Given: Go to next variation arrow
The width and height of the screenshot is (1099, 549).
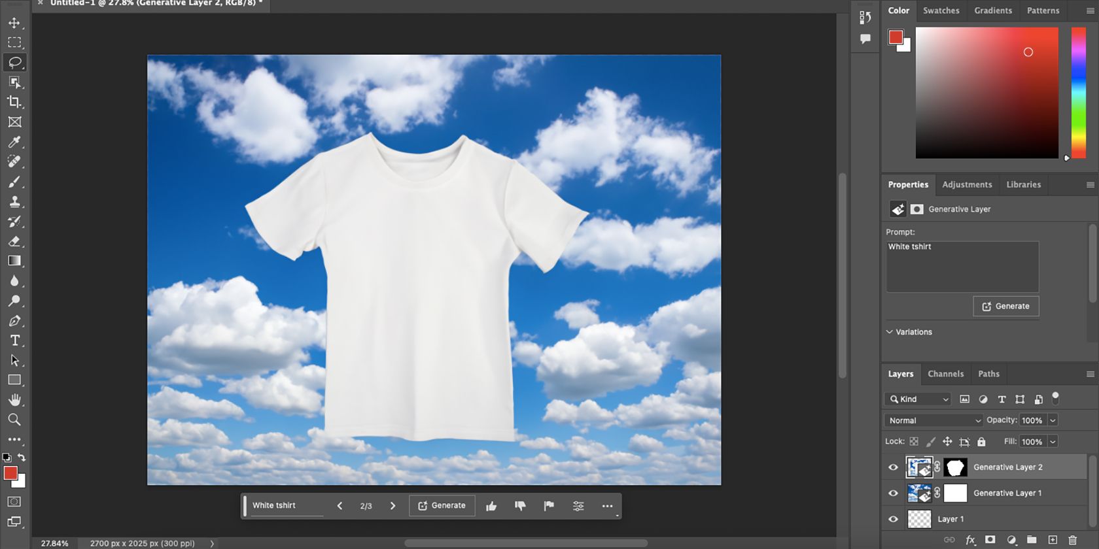Looking at the screenshot, I should 392,506.
